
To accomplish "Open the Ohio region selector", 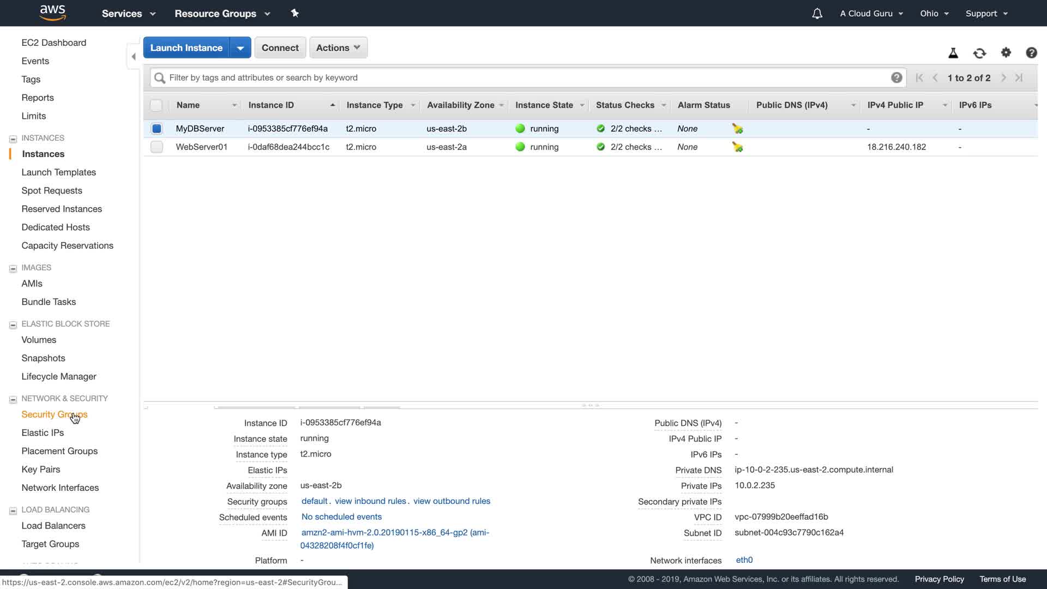I will 934,14.
